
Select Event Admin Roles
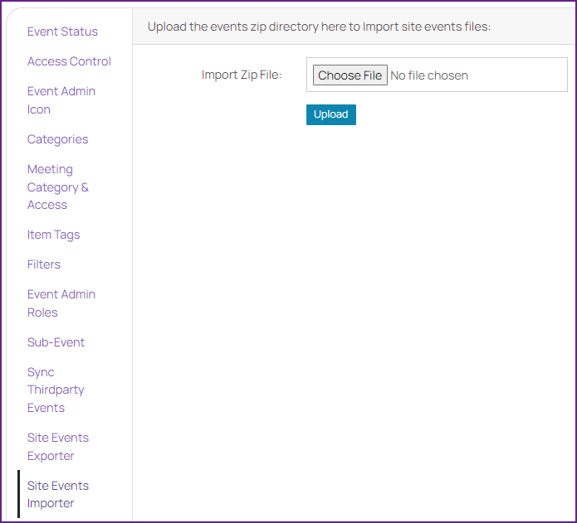tap(61, 303)
